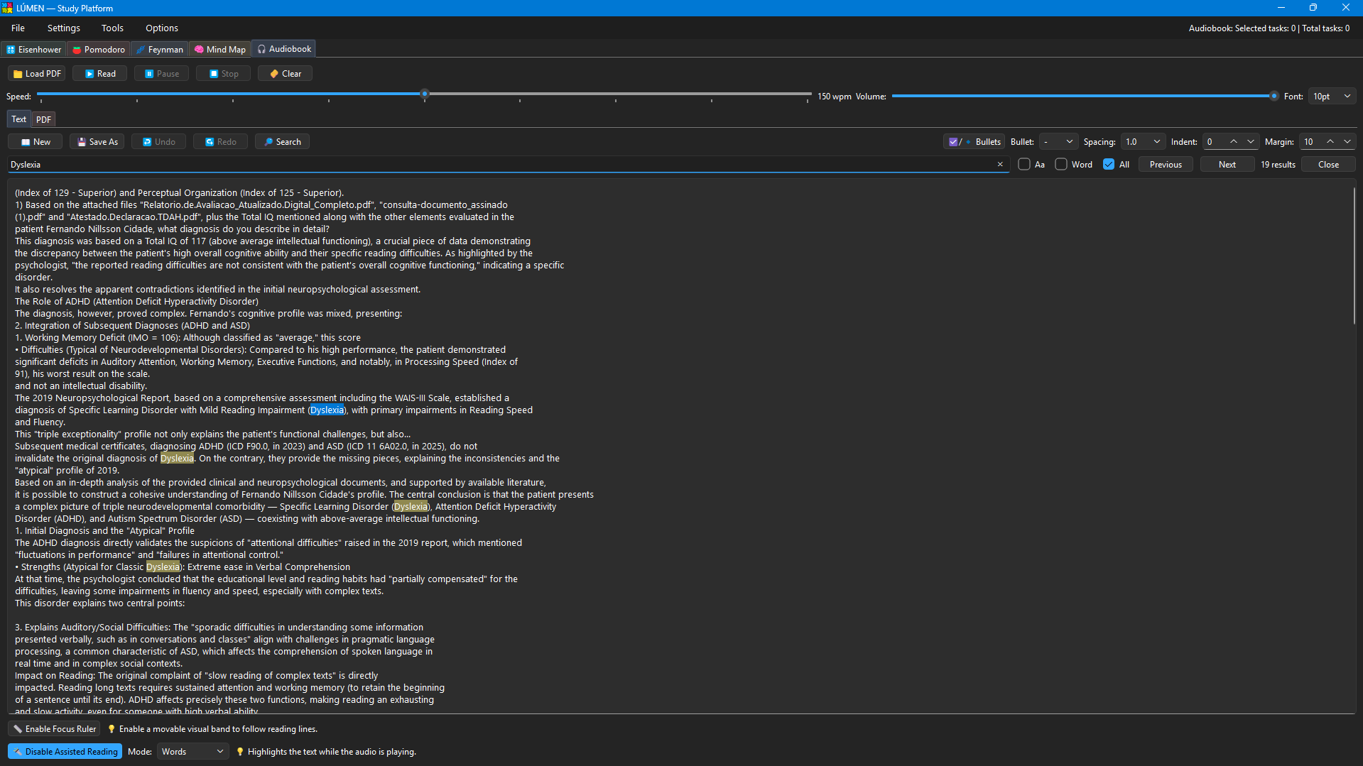Click the Speed slider handle
Screen dimensions: 1363x766
(x=425, y=94)
